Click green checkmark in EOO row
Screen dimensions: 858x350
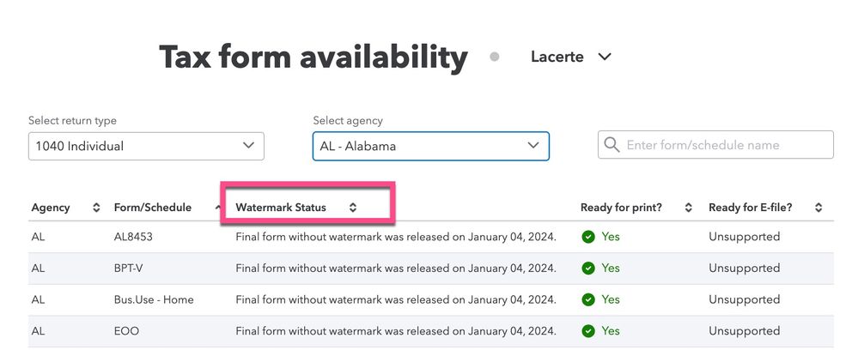pyautogui.click(x=588, y=331)
